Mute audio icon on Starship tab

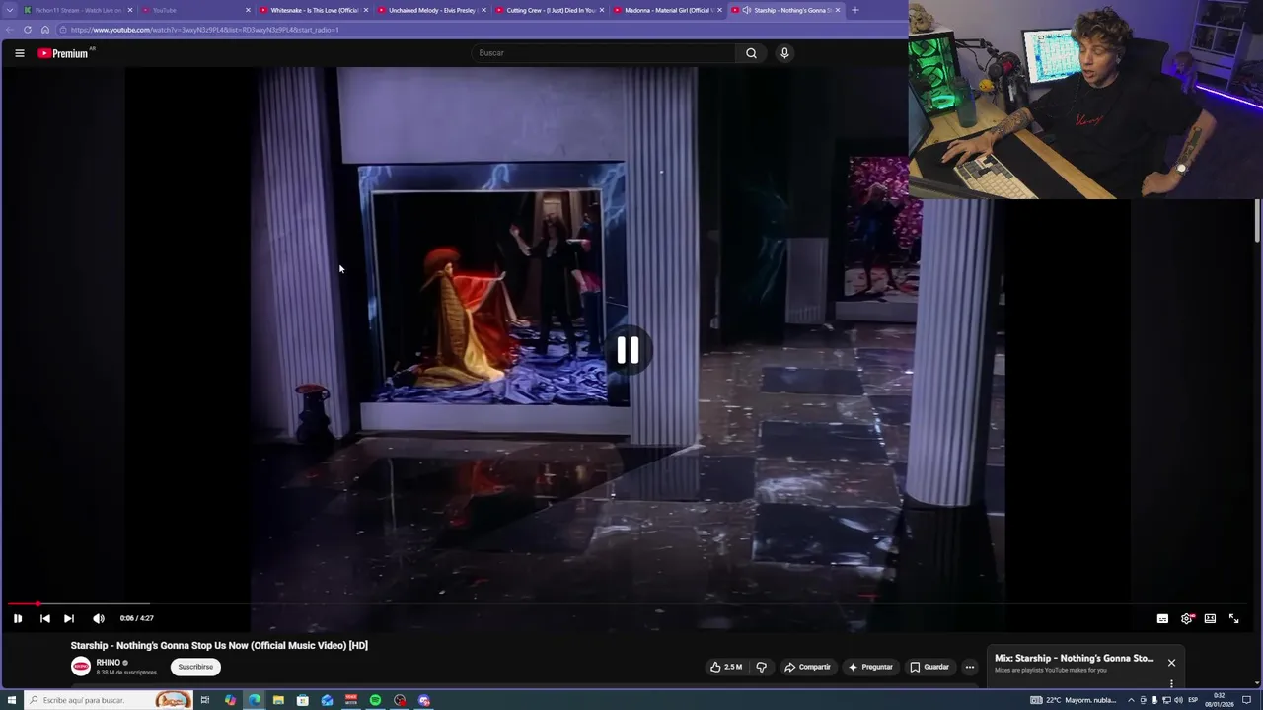pyautogui.click(x=746, y=10)
